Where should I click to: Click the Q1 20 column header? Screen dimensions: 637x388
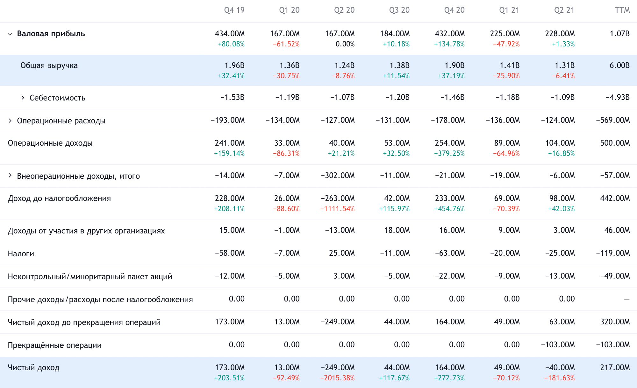coord(289,10)
